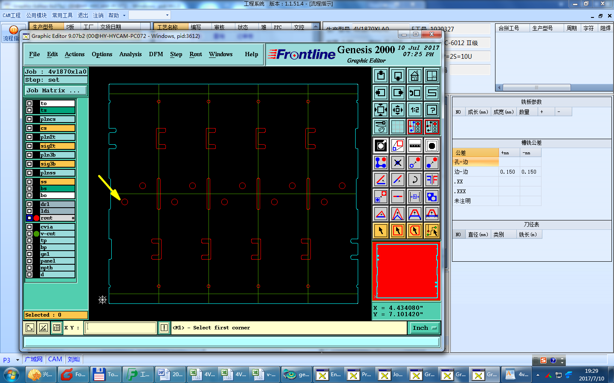This screenshot has height=383, width=614.
Task: Toggle the 'sig2t' layer checkbox
Action: click(x=29, y=146)
